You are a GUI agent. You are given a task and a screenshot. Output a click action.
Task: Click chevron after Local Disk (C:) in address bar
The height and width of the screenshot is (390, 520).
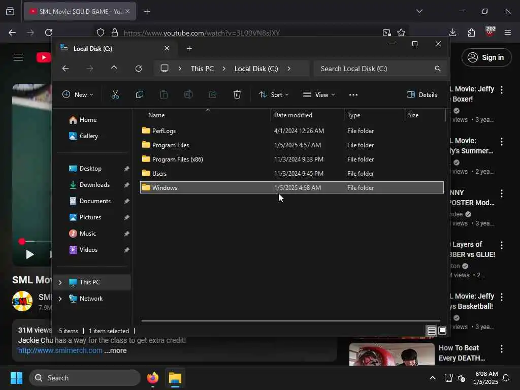tap(289, 69)
